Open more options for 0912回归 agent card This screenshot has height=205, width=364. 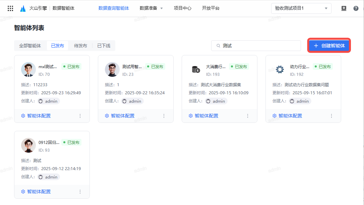click(80, 192)
